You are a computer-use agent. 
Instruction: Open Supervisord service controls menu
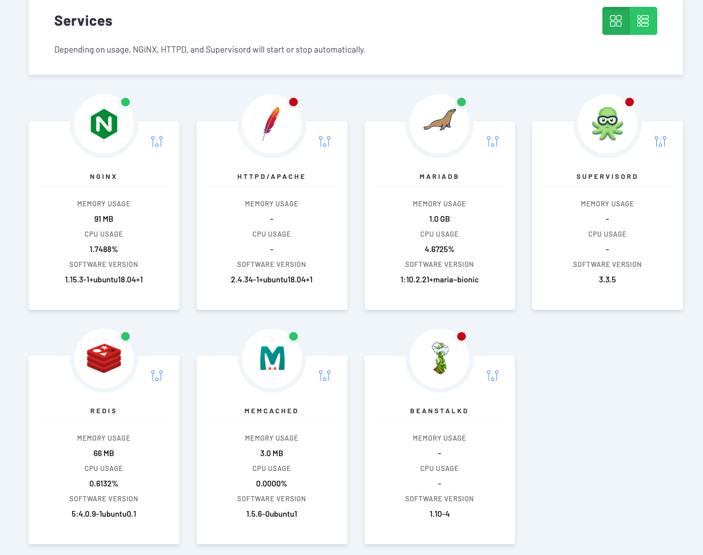[x=660, y=141]
